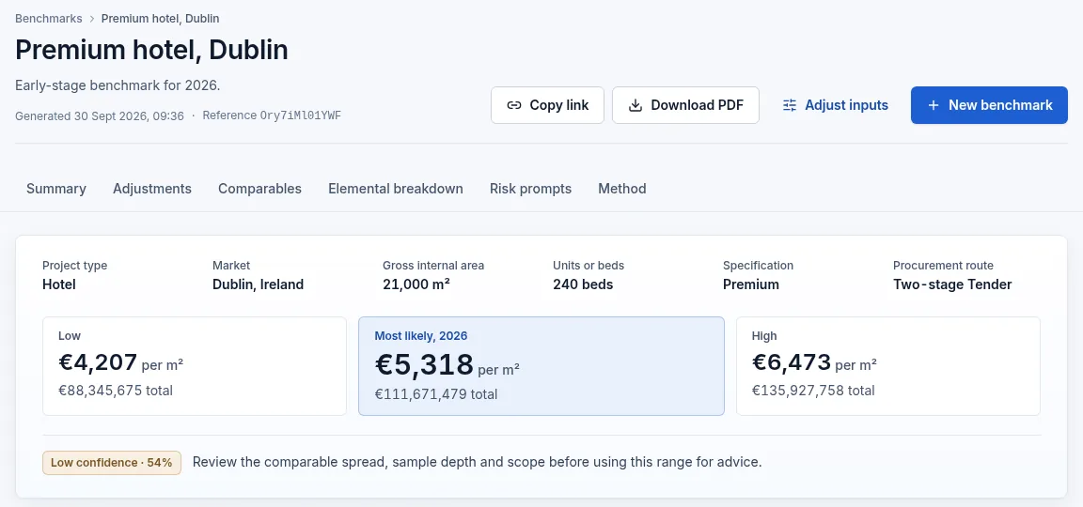Open the Method tab
The image size is (1083, 507).
pos(622,189)
